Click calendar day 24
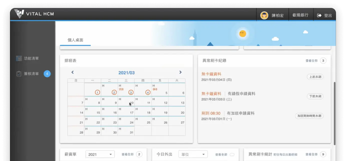This screenshot has height=161, width=346. coord(126,121)
